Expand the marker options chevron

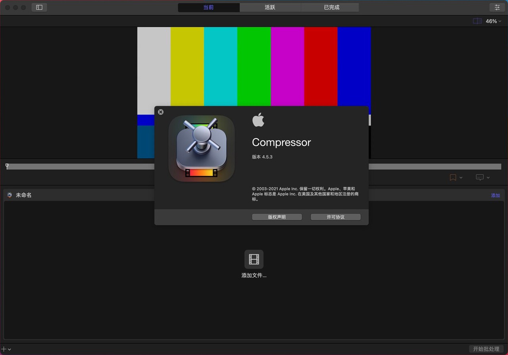461,178
